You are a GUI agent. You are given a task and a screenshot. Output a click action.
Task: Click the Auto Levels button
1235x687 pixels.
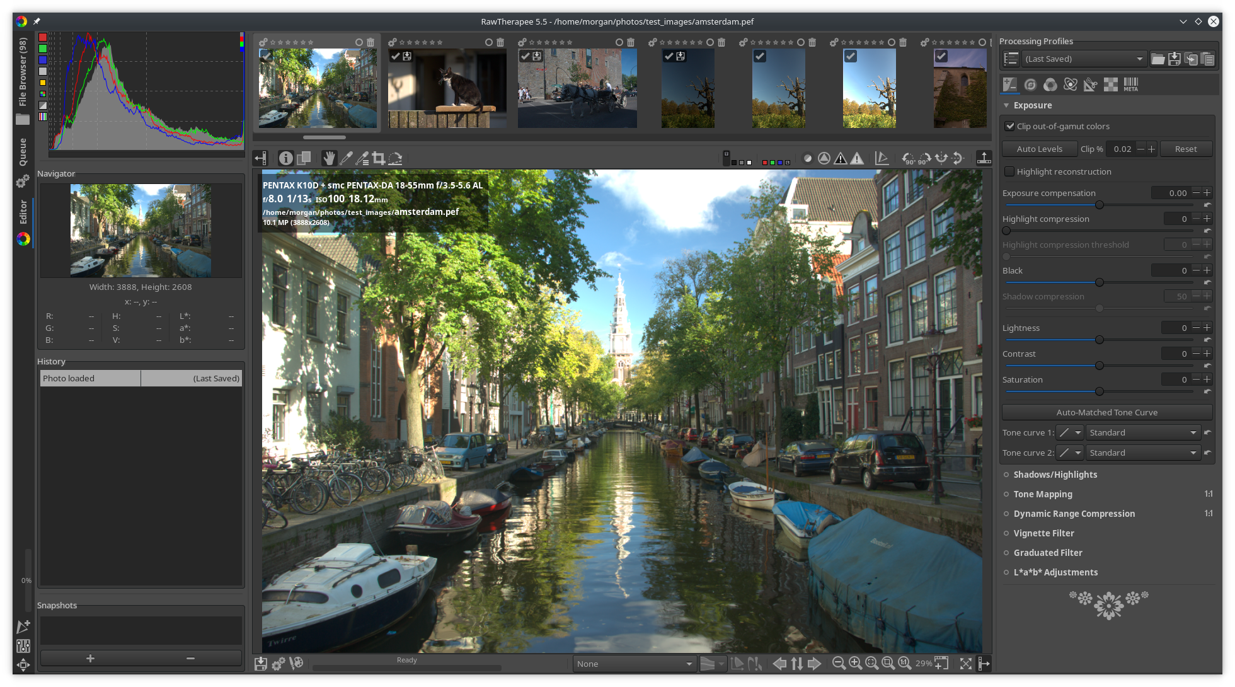pos(1039,149)
